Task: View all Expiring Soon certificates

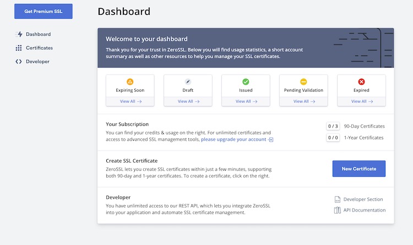Action: pyautogui.click(x=131, y=102)
